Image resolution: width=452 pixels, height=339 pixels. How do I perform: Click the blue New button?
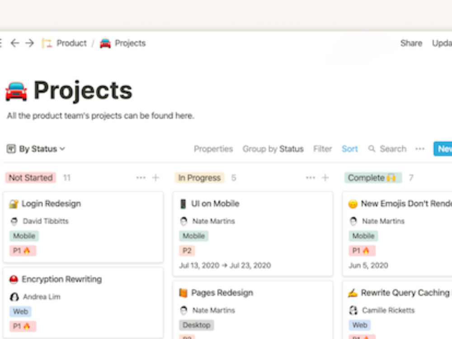(445, 149)
